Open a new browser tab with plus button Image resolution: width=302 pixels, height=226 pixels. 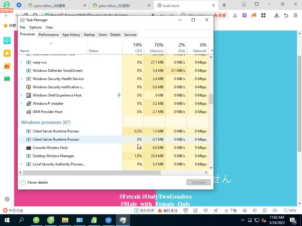[224, 5]
